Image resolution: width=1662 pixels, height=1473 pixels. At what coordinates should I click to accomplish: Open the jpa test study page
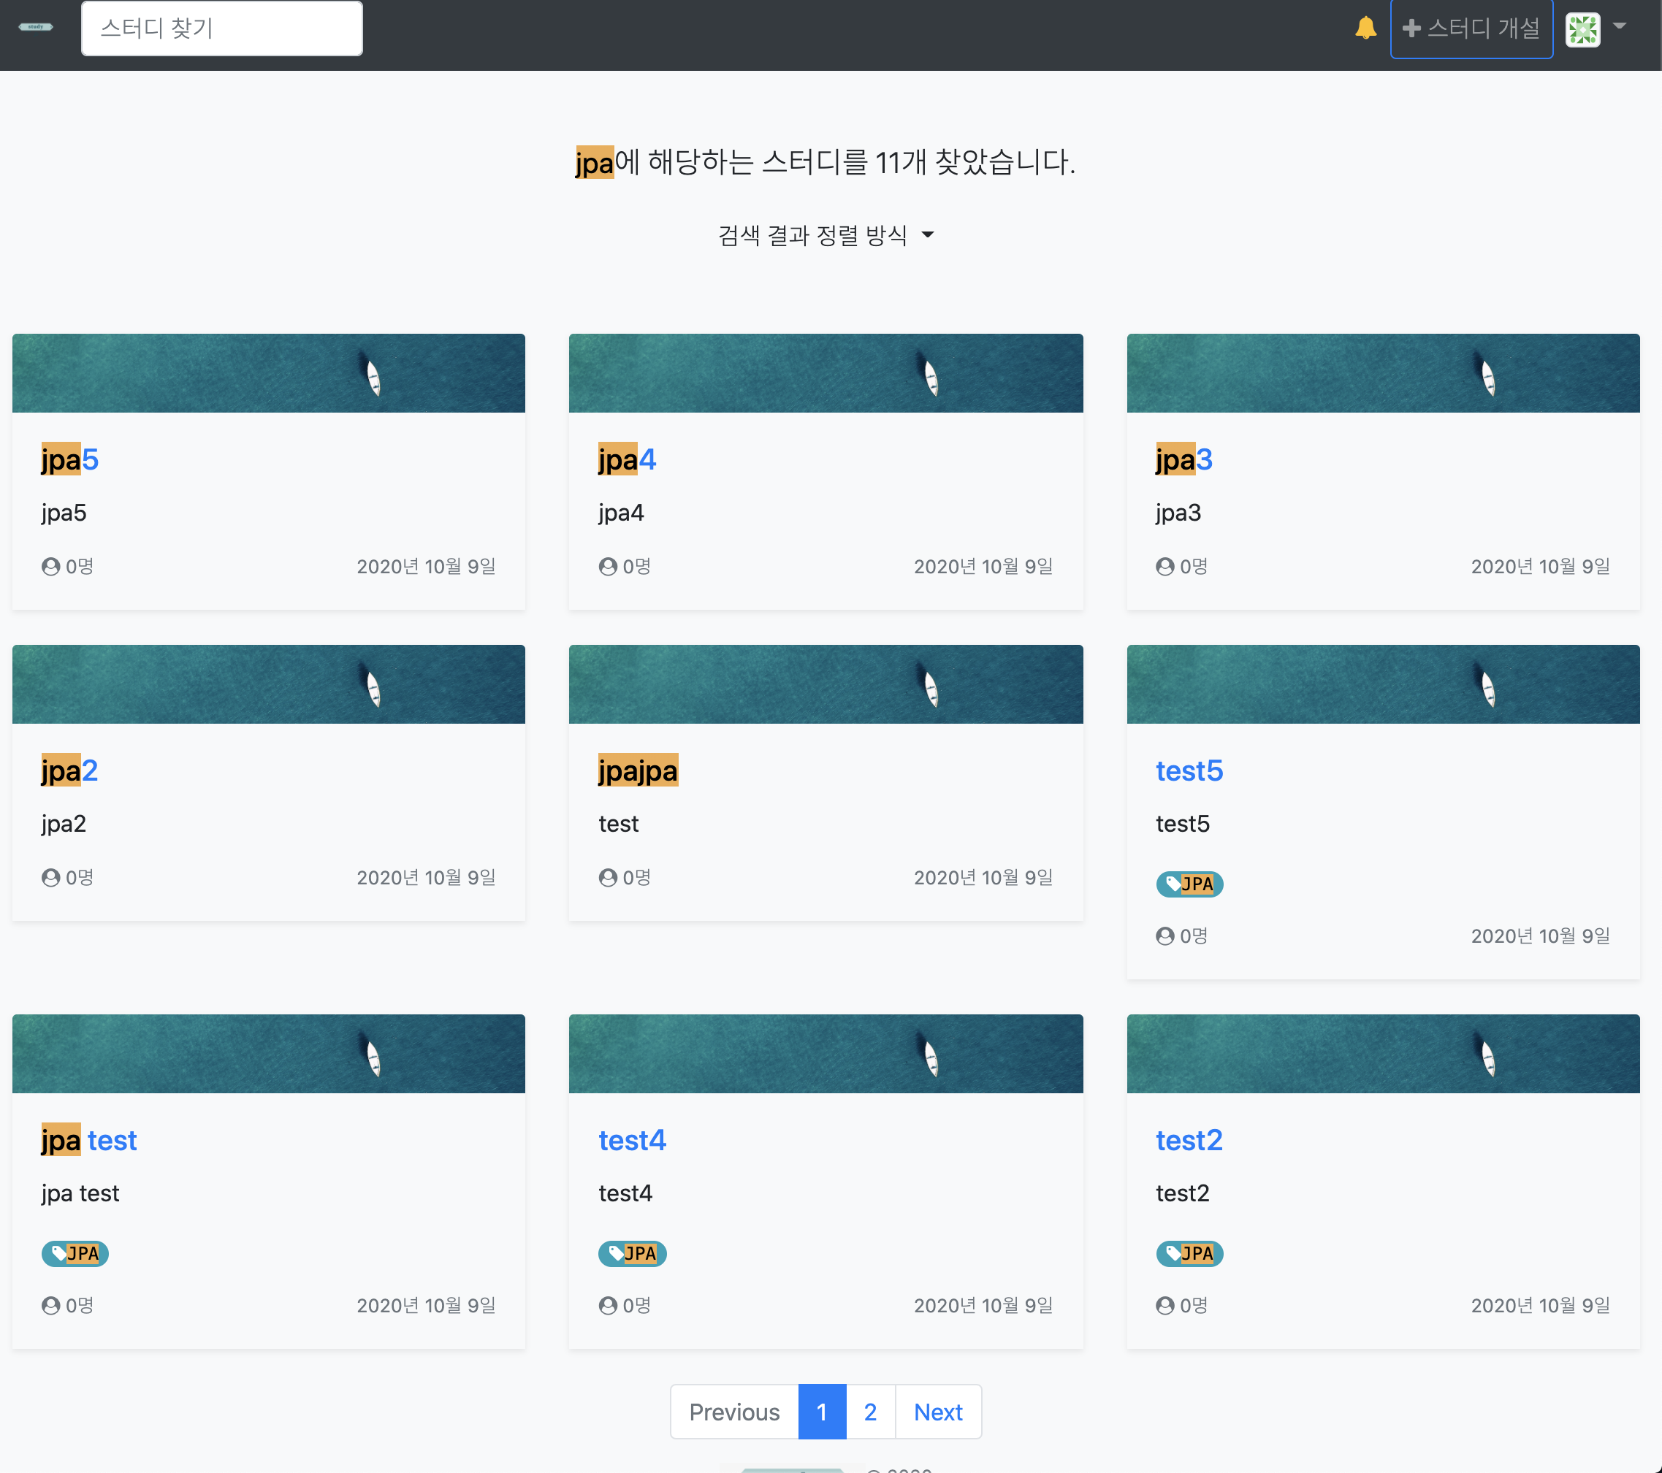tap(88, 1140)
